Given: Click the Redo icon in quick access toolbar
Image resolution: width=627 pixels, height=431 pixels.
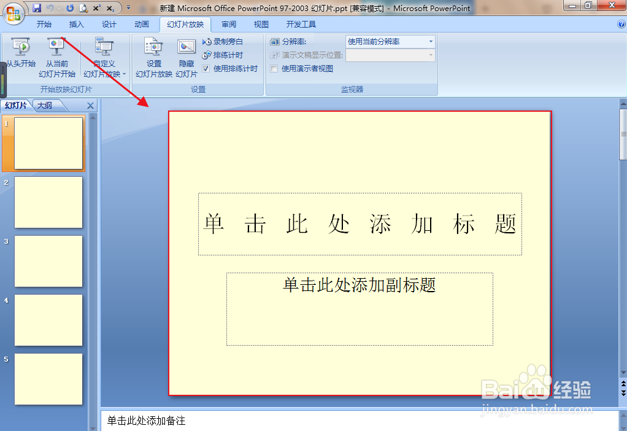Looking at the screenshot, I should [70, 8].
